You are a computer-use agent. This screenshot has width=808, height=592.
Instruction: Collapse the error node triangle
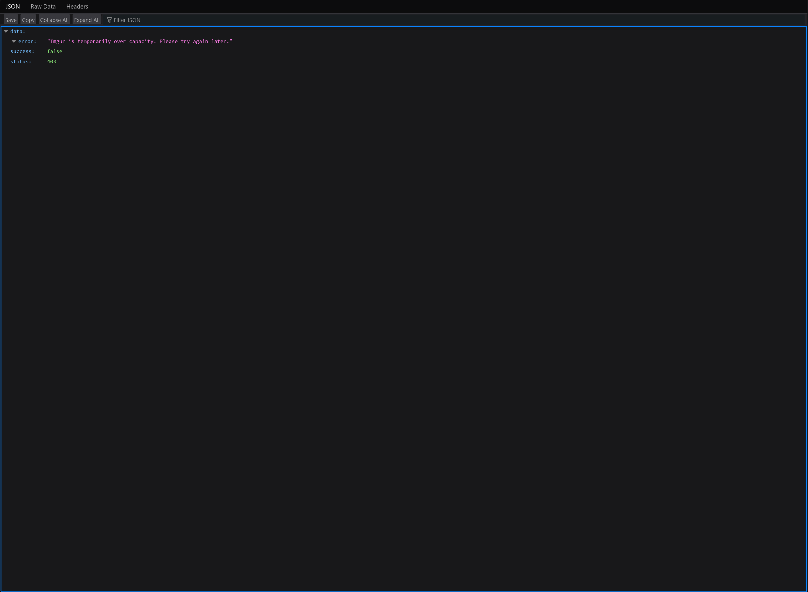14,42
